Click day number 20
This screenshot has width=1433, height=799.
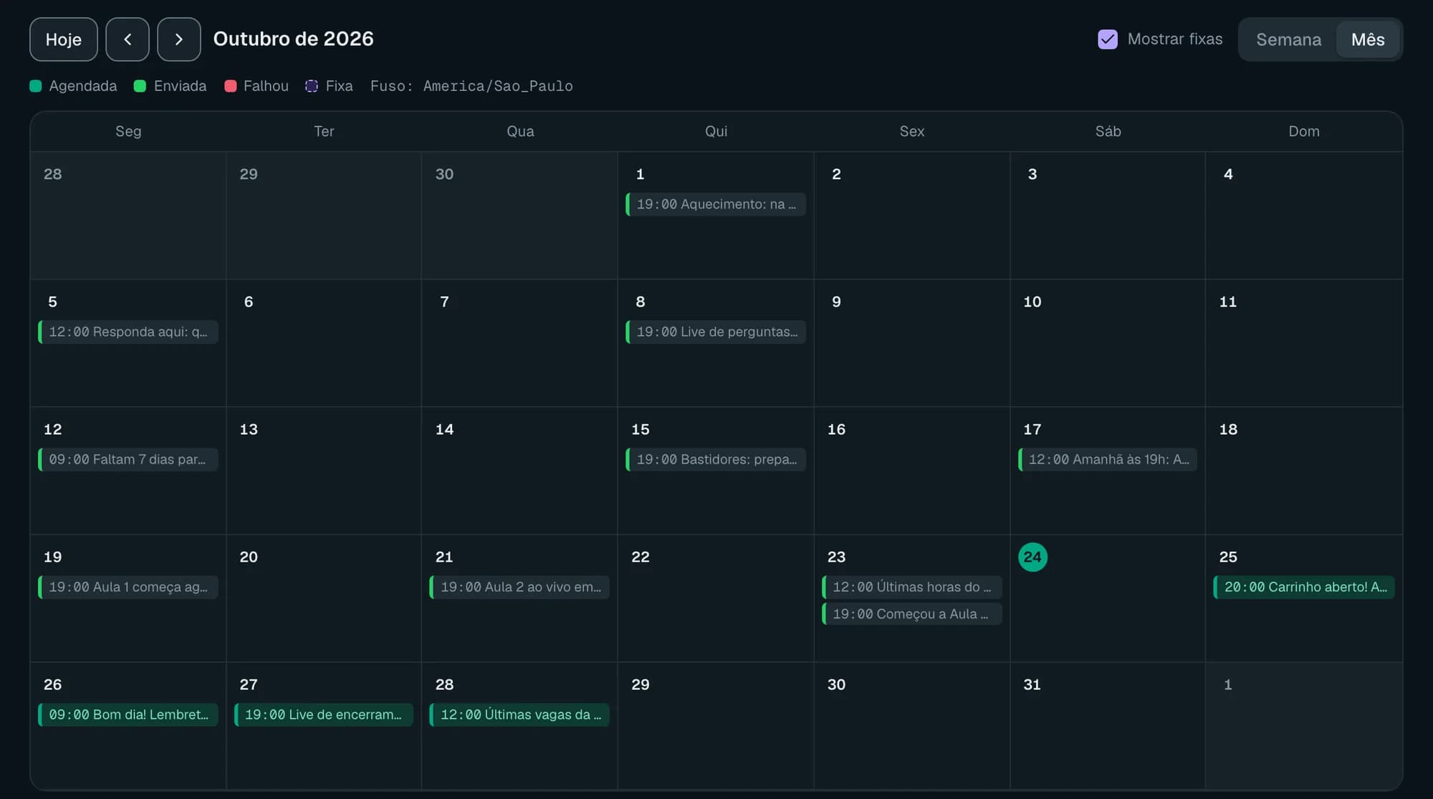(x=249, y=557)
